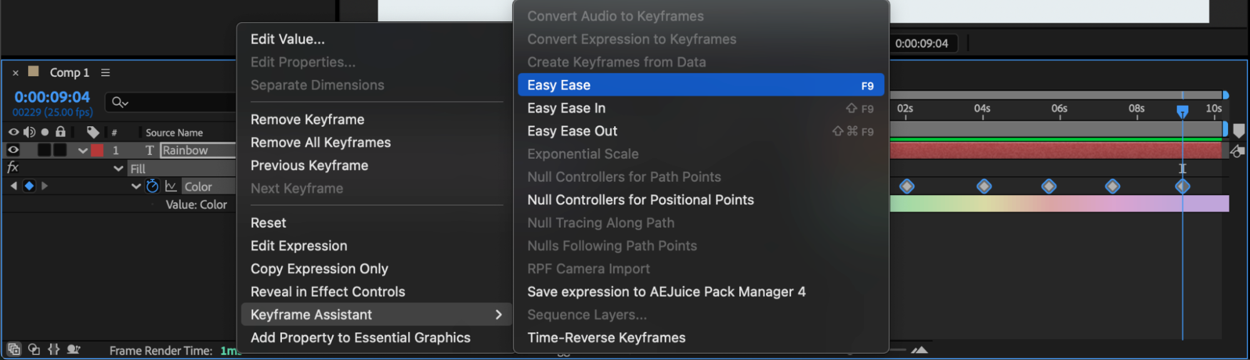Select the keyframe near the 04s mark
1250x360 pixels.
pos(984,186)
